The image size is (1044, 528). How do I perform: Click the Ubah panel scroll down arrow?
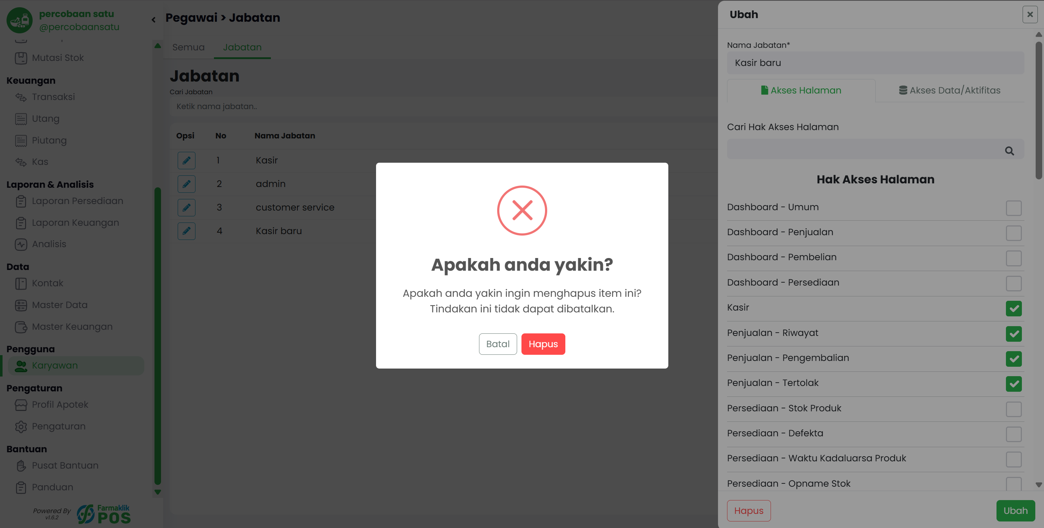click(x=1039, y=485)
